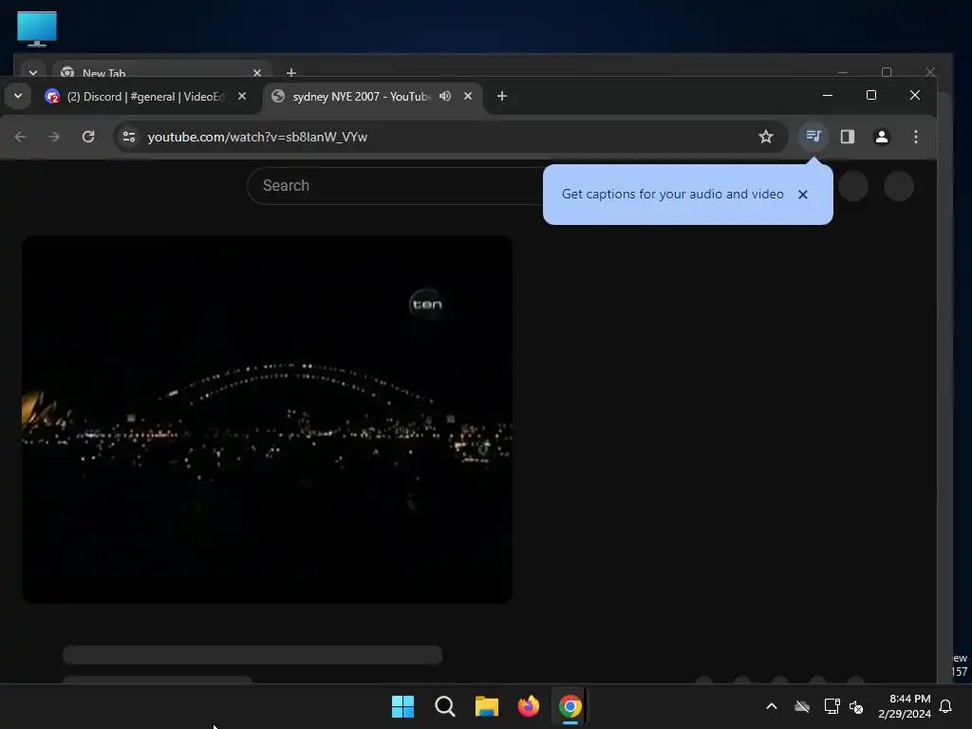Open the notifications bell

point(946,706)
